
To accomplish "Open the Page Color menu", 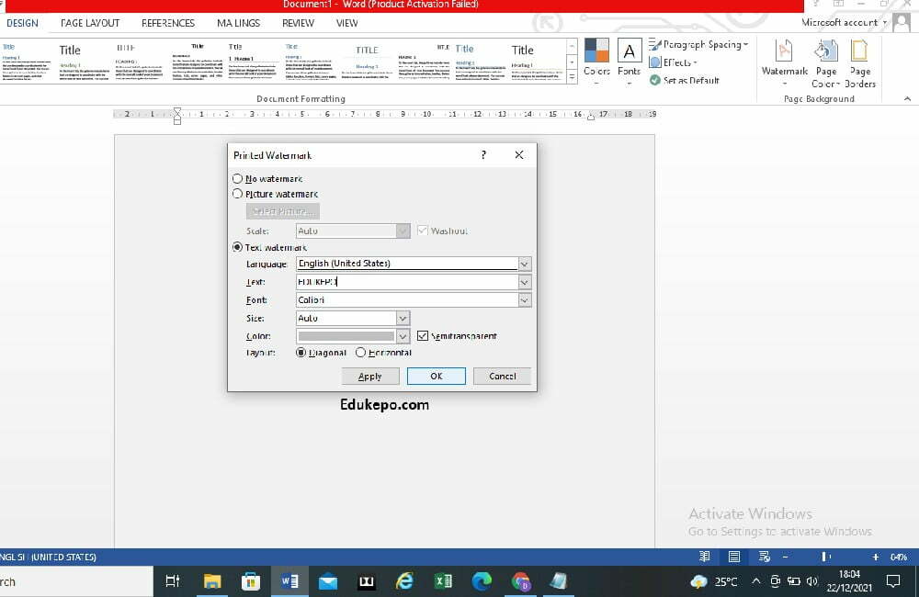I will (x=825, y=62).
